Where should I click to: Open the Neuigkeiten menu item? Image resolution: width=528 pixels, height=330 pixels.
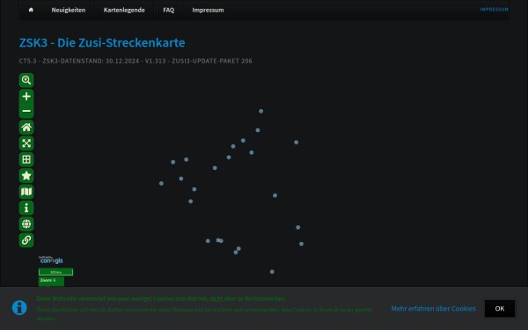[69, 10]
